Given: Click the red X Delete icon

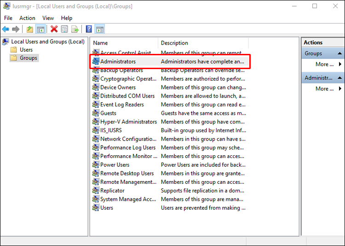Looking at the screenshot, I should click(54, 29).
